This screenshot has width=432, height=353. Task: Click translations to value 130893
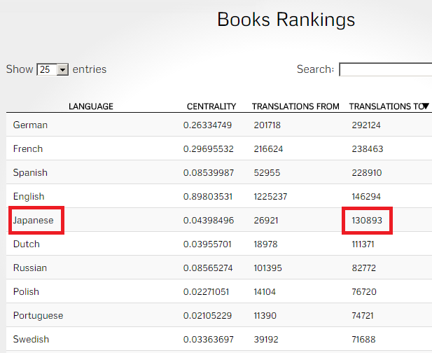tap(367, 221)
